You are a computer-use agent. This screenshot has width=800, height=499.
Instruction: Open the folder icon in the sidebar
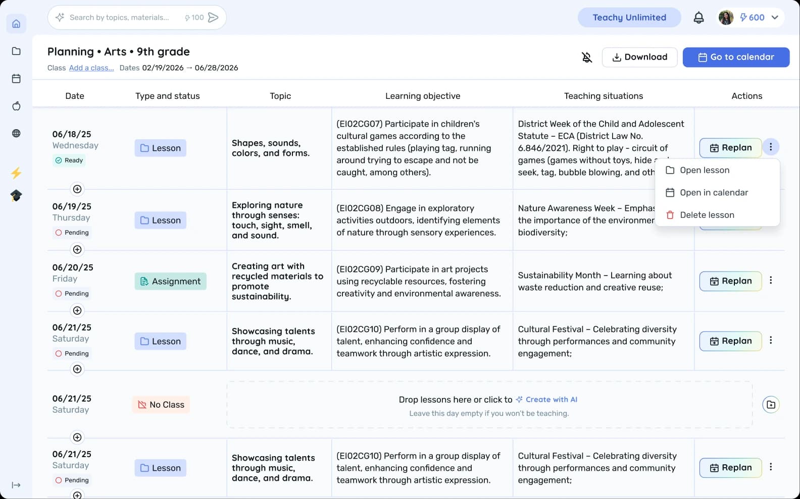click(16, 51)
